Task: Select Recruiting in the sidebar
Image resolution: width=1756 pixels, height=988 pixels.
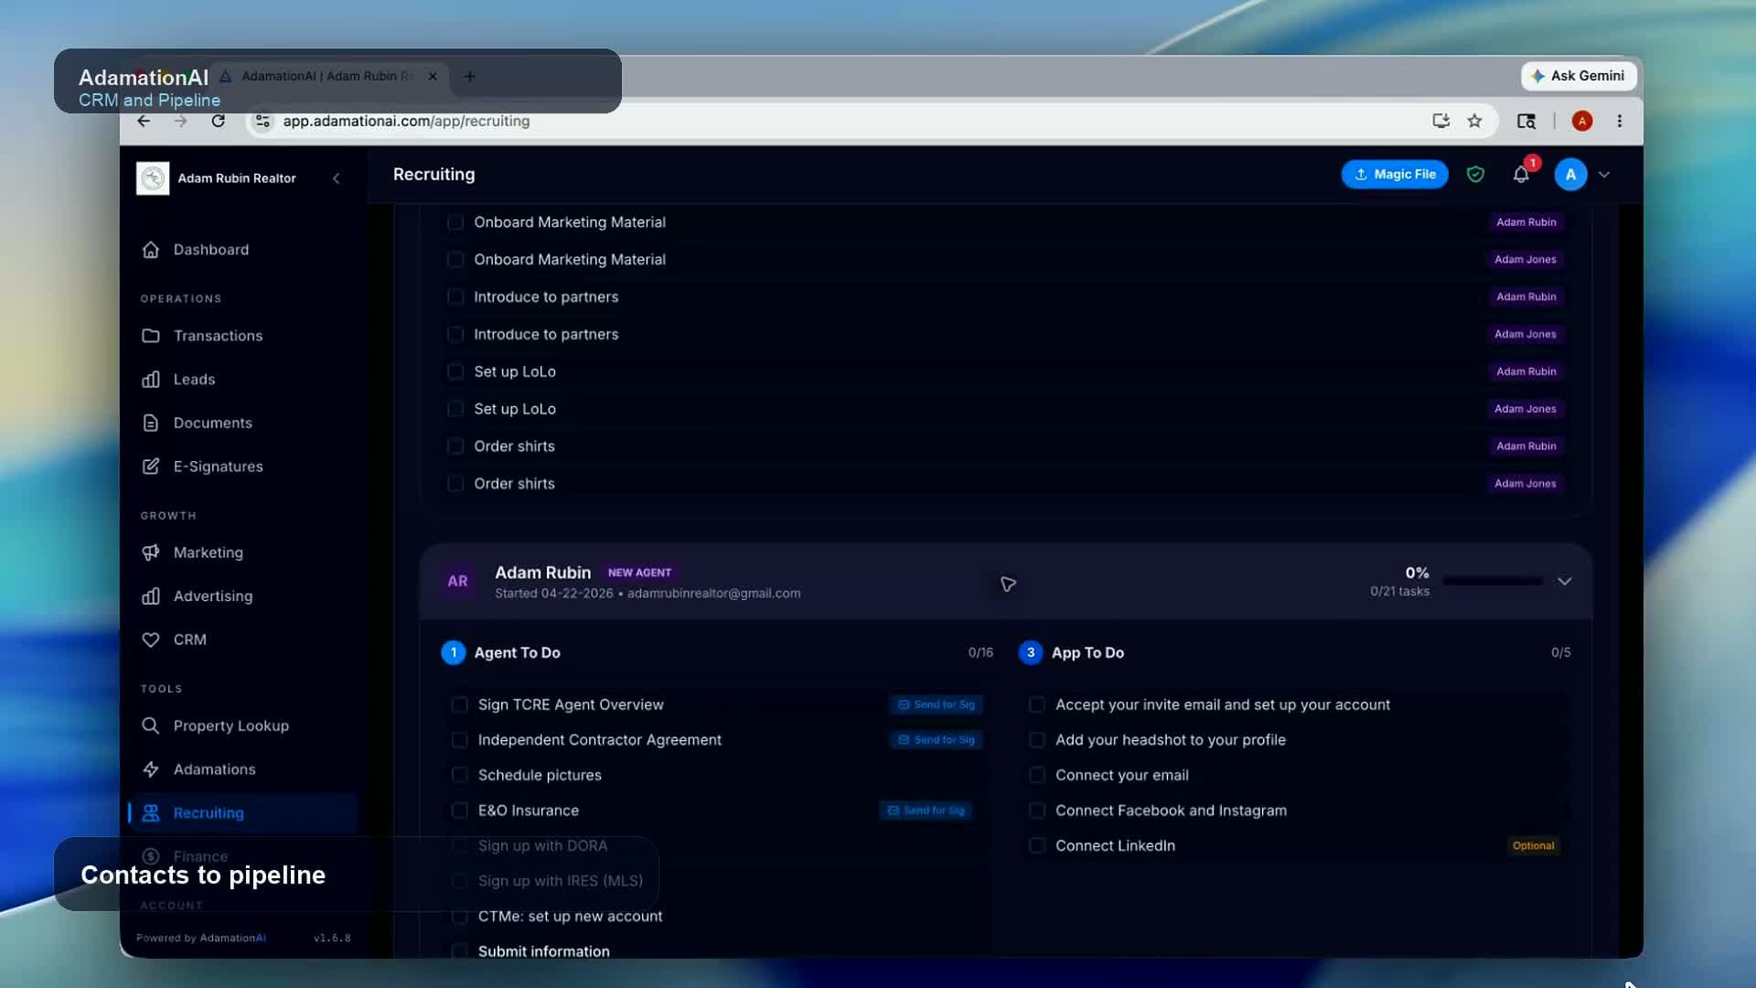Action: pyautogui.click(x=243, y=812)
